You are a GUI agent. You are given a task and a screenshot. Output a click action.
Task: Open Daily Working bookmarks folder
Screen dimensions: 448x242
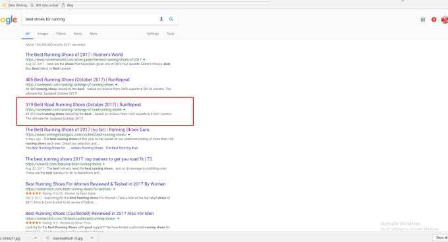click(x=14, y=5)
